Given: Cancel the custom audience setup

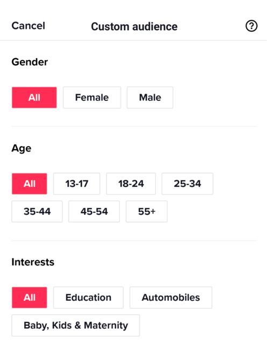Looking at the screenshot, I should (x=28, y=26).
